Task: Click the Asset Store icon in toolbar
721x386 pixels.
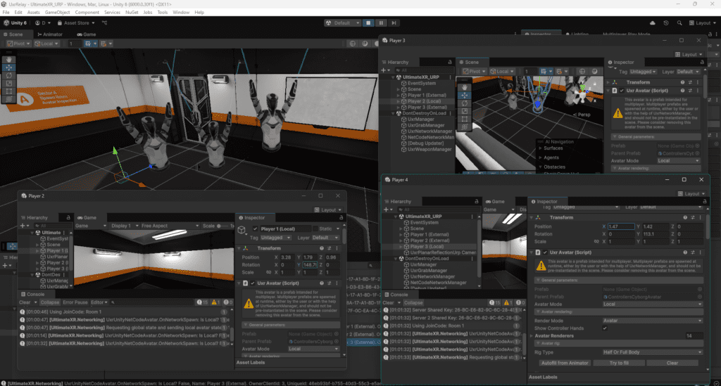Action: tap(60, 23)
